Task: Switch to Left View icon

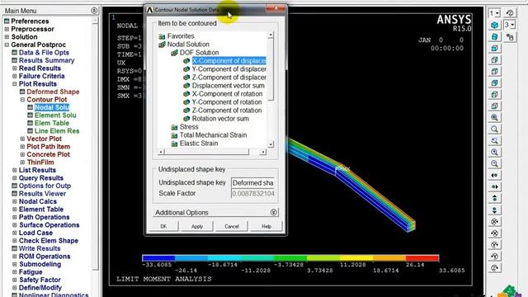Action: [x=494, y=94]
